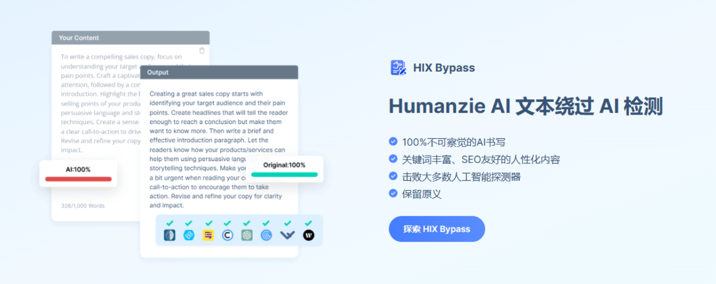This screenshot has height=284, width=716.
Task: Select the Your Content panel header
Action: [130, 38]
